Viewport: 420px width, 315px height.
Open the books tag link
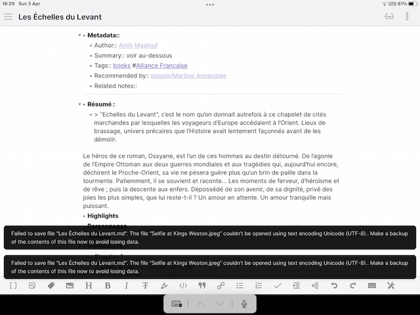[121, 66]
